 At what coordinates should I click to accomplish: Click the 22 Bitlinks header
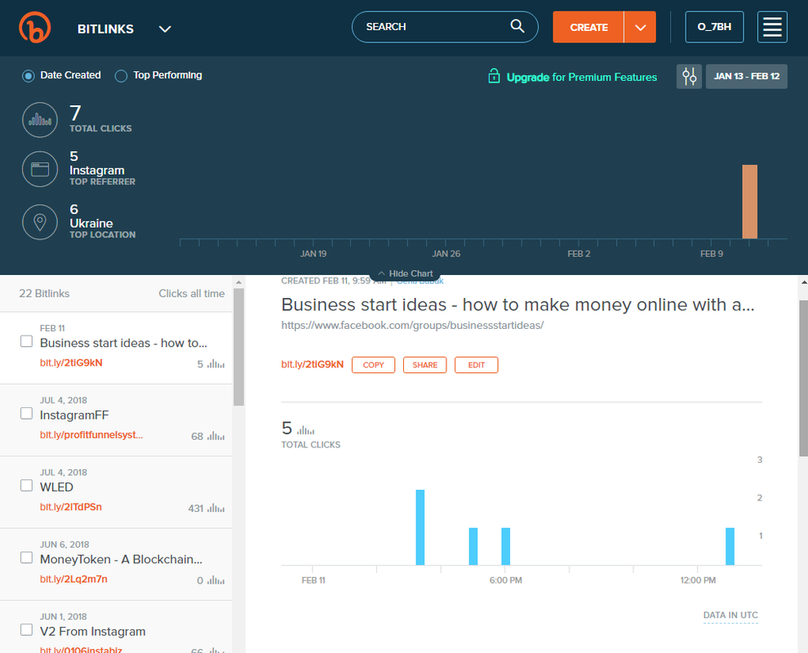(x=44, y=293)
